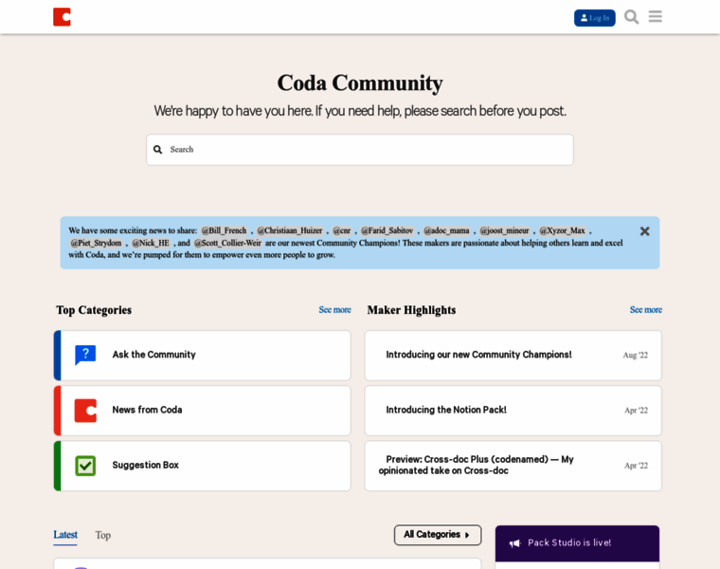Click the magnifier icon inside the search box
The width and height of the screenshot is (720, 569).
click(157, 150)
